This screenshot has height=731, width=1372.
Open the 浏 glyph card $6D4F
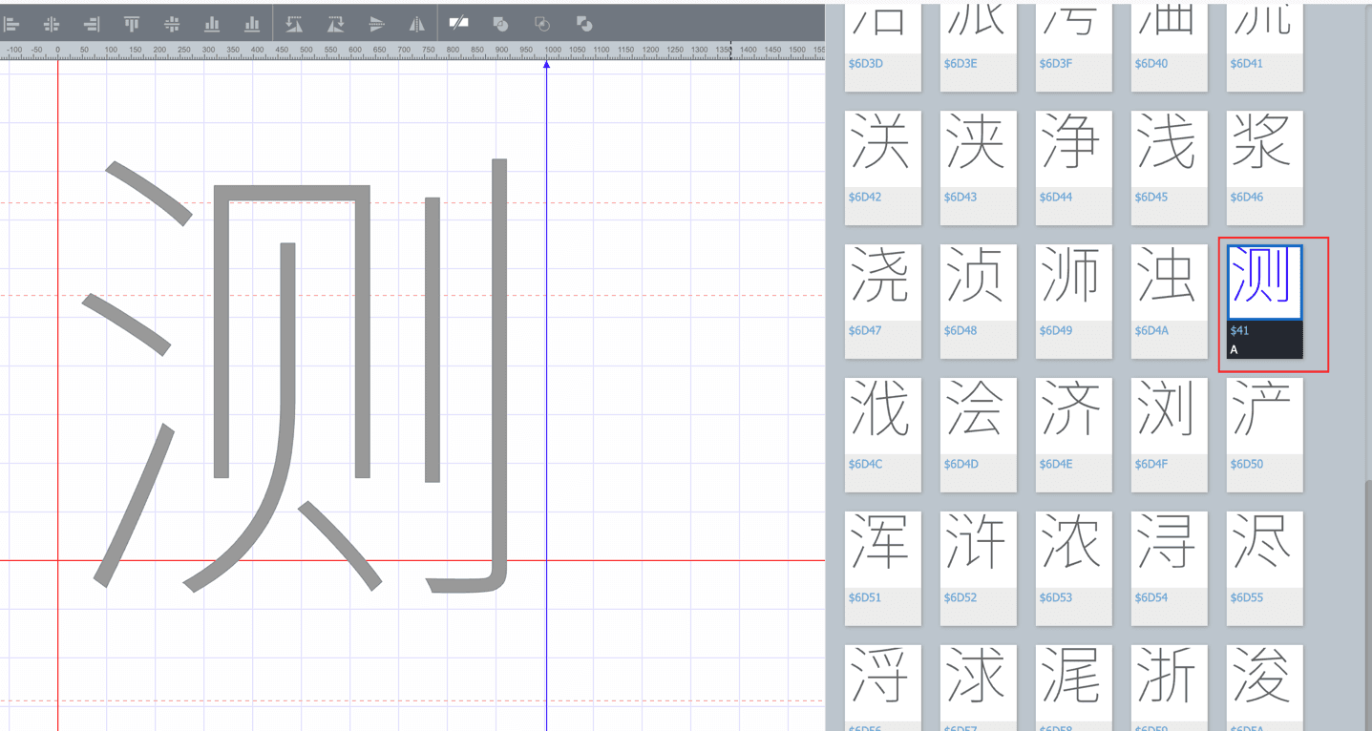pyautogui.click(x=1170, y=435)
